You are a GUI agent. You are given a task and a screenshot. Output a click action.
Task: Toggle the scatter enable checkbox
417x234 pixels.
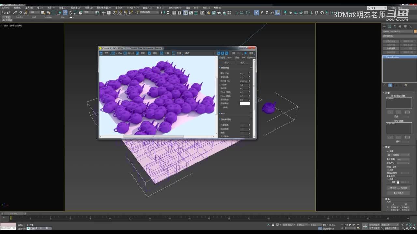point(388,151)
